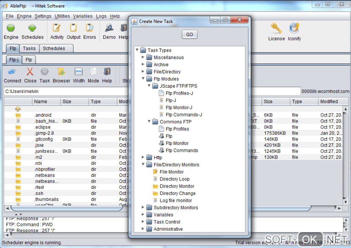
Task: Select the Ftp Monitor-J task icon
Action: (161, 108)
